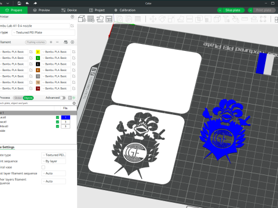Switch Process to Objects mode
The image size is (278, 208).
(28, 98)
